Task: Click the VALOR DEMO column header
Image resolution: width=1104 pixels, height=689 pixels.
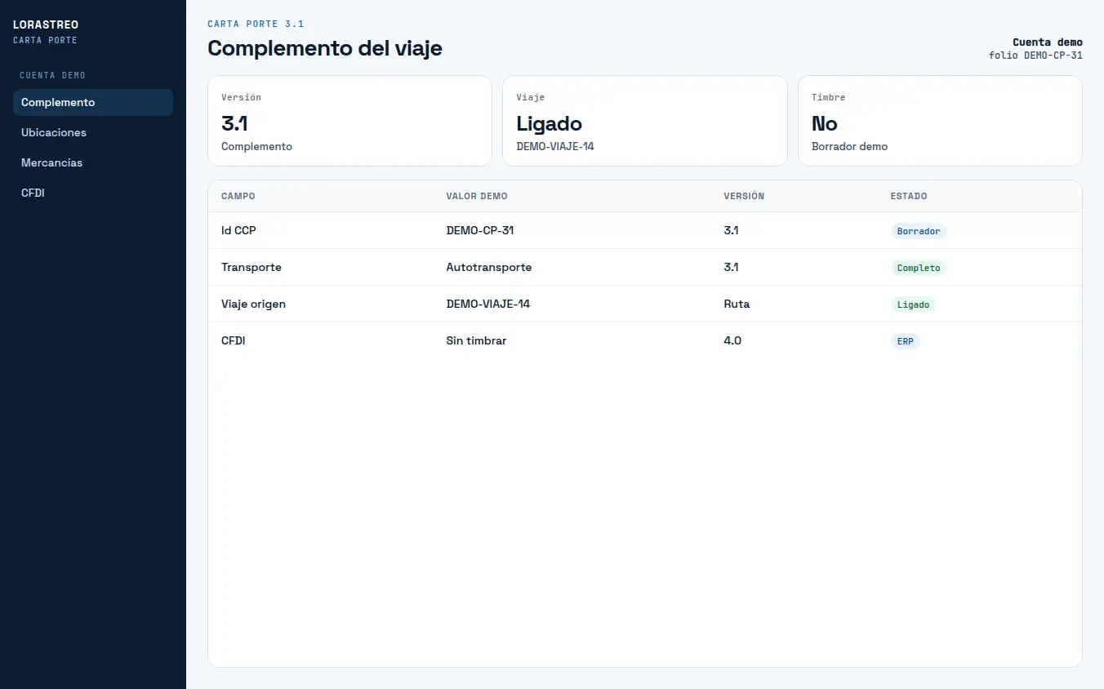Action: pyautogui.click(x=477, y=197)
